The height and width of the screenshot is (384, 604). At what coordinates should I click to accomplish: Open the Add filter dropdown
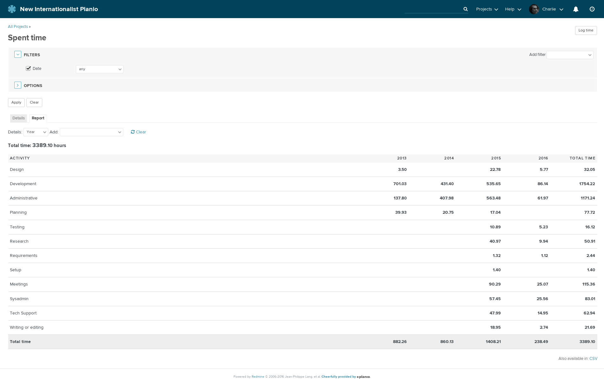tap(570, 55)
